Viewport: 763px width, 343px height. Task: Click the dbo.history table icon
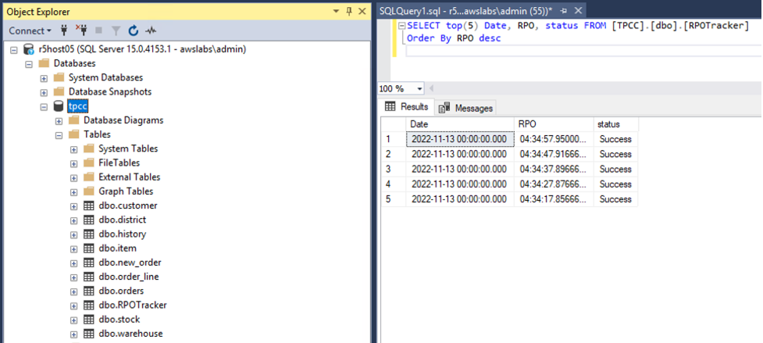coord(88,234)
